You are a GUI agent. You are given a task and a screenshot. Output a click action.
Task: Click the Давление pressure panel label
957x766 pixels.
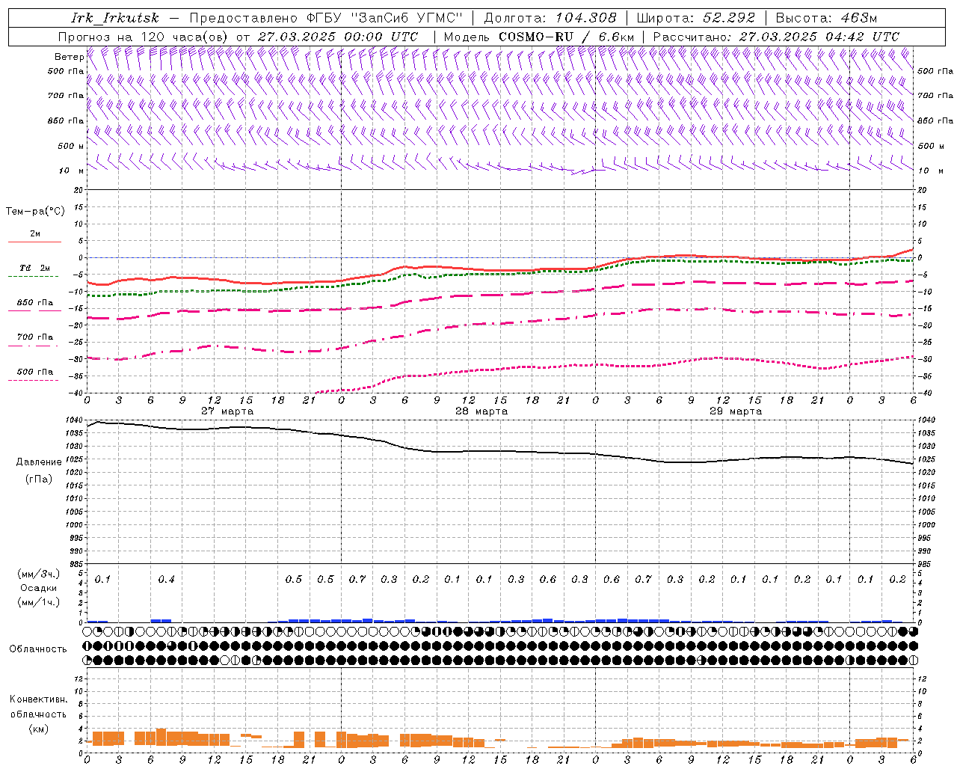(x=39, y=462)
